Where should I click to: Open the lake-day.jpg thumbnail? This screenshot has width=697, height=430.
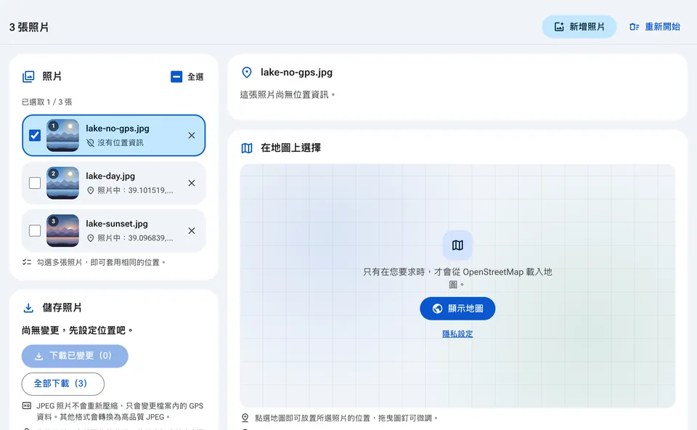click(62, 183)
